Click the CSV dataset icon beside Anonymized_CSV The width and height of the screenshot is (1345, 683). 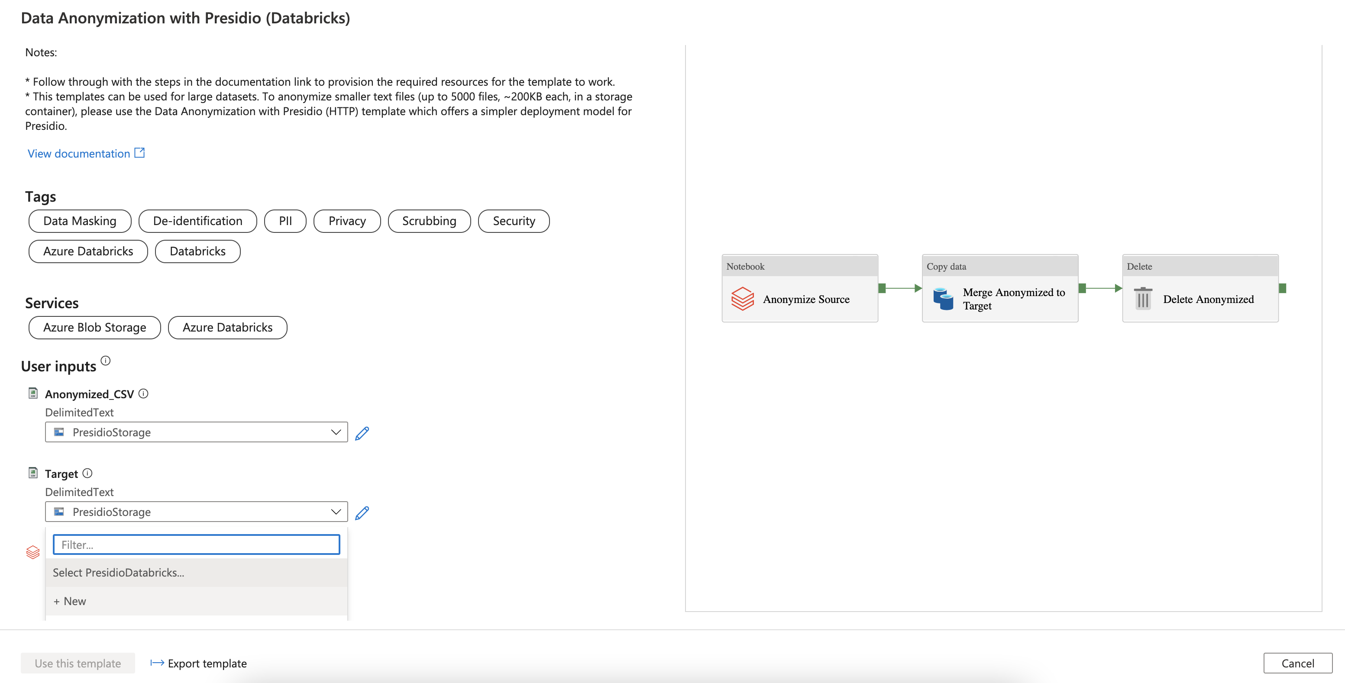coord(33,393)
